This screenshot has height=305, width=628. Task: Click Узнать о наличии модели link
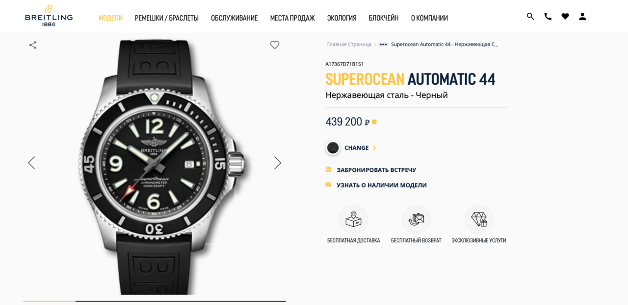(x=382, y=185)
